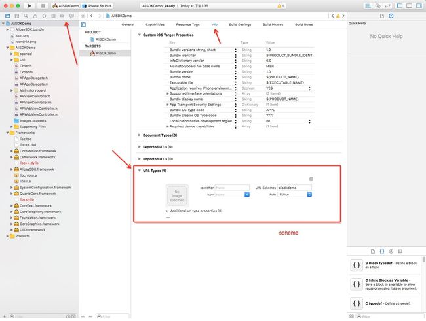The image size is (426, 321).
Task: Collapse Custom iOS Target Properties section
Action: click(x=140, y=35)
